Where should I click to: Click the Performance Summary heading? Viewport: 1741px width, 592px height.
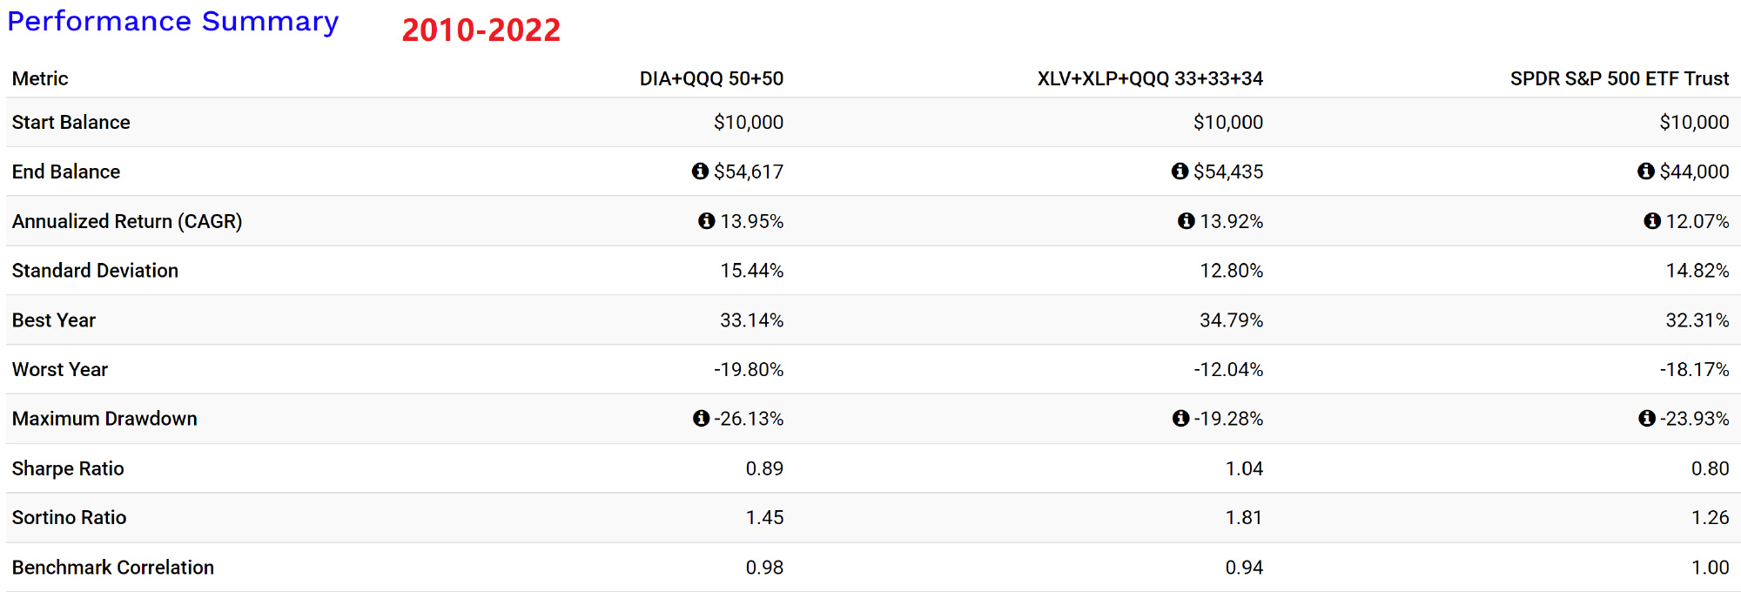[172, 21]
